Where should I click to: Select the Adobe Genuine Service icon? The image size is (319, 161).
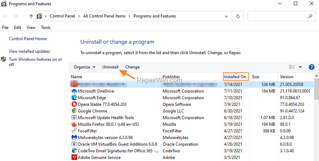point(74,157)
